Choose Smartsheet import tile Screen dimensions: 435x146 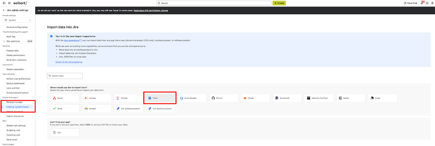click(x=287, y=98)
